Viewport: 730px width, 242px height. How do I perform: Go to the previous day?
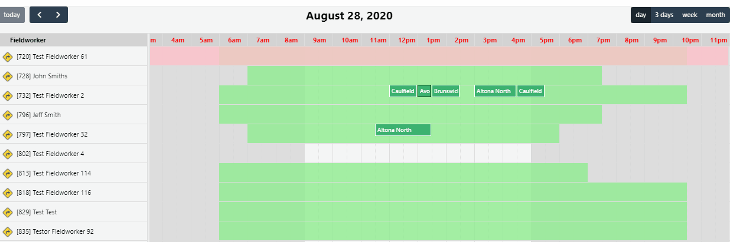(x=40, y=15)
